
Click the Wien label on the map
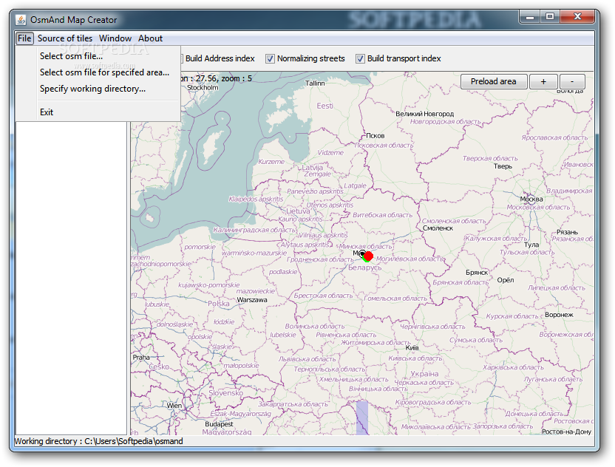pyautogui.click(x=174, y=406)
